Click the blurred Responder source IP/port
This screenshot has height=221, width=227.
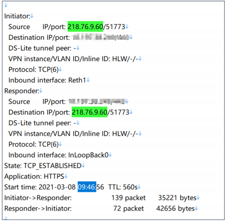[x=97, y=101]
